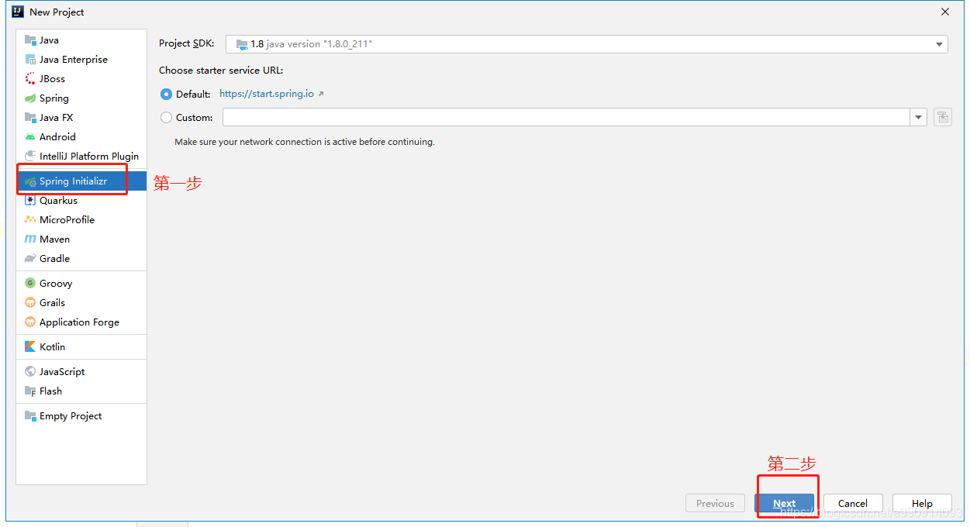The width and height of the screenshot is (970, 527).
Task: Click into the Custom URL input field
Action: (566, 117)
